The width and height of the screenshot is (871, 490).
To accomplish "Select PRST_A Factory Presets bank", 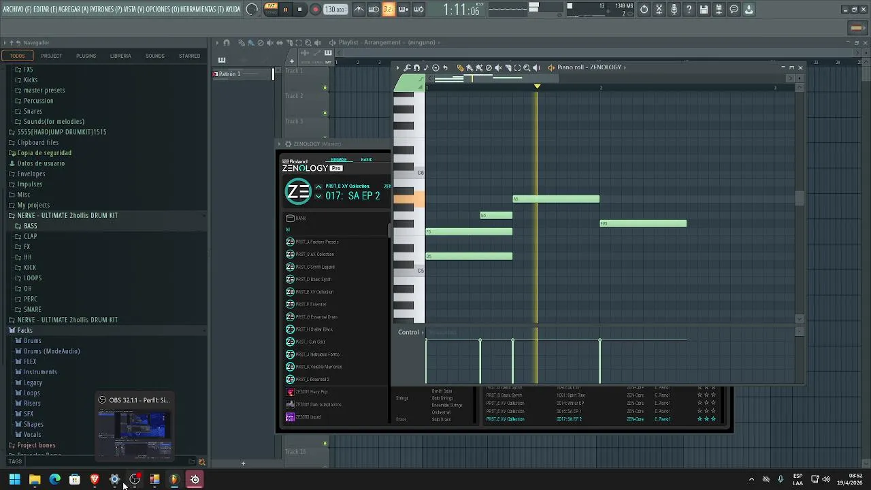I will click(312, 242).
